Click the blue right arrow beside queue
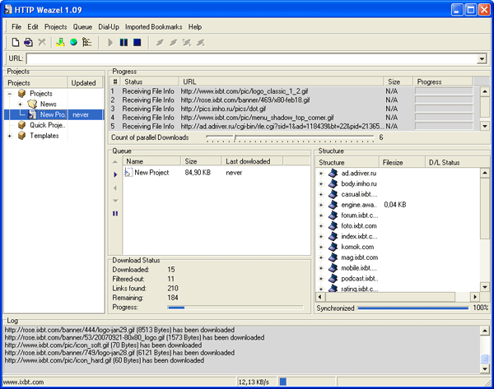The image size is (494, 389). click(x=115, y=174)
